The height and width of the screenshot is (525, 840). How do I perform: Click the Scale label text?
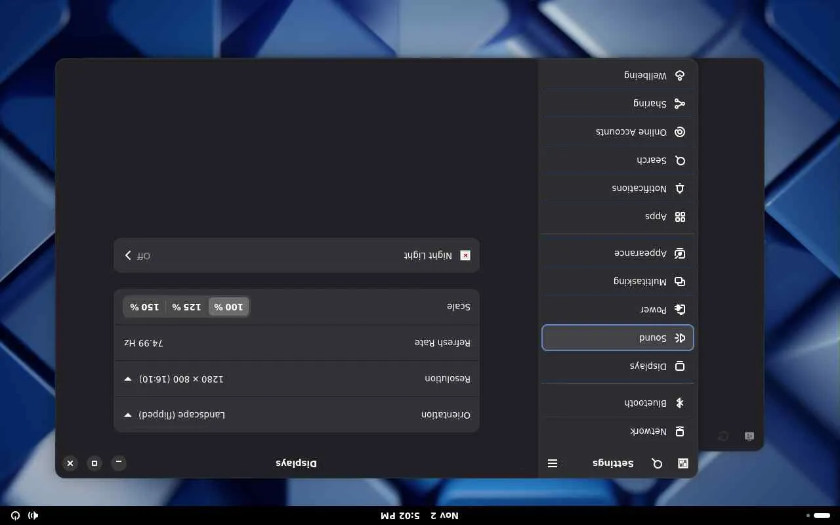click(459, 306)
